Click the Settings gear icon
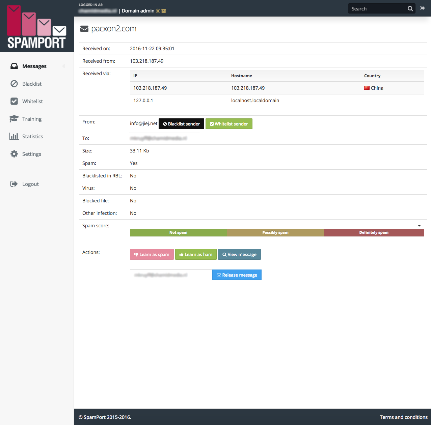Viewport: 431px width, 425px height. point(14,154)
